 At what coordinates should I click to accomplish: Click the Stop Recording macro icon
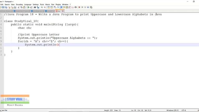pyautogui.click(x=82, y=7)
